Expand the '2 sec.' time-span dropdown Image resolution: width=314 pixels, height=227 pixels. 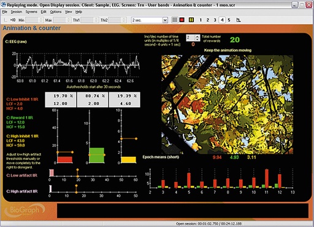pos(165,20)
